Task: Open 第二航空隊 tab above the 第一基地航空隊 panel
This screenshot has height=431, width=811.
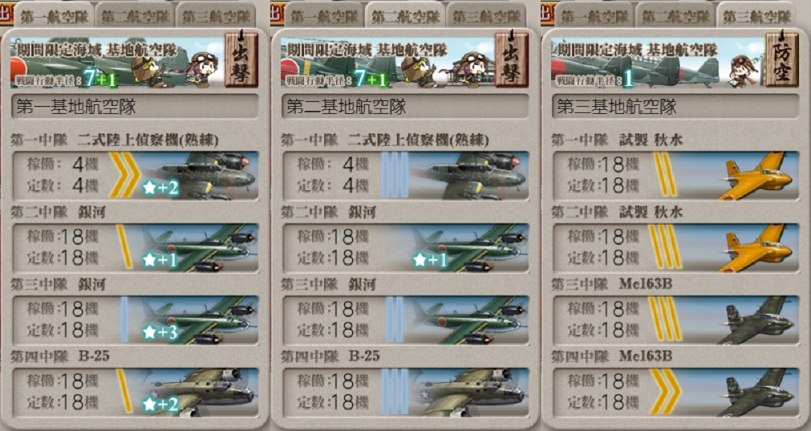Action: [x=135, y=15]
